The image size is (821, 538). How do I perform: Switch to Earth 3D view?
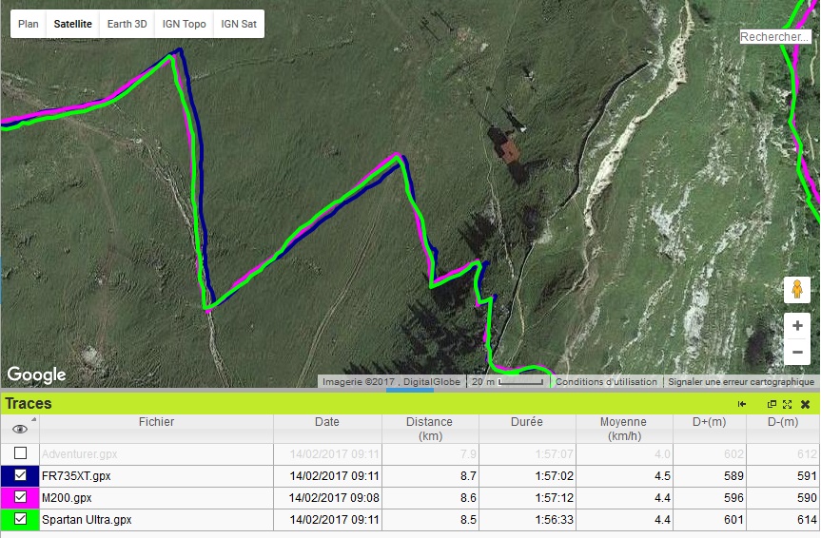click(x=127, y=24)
